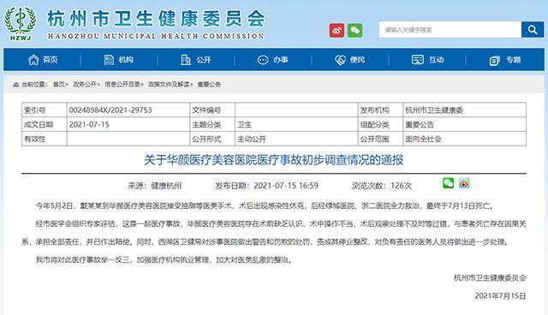Open the 机构 navigation menu

(119, 60)
